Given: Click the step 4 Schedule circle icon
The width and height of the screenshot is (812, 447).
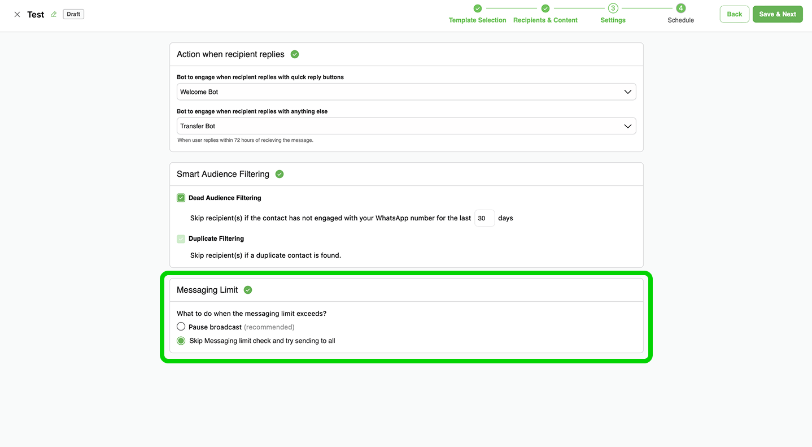Looking at the screenshot, I should pyautogui.click(x=680, y=8).
